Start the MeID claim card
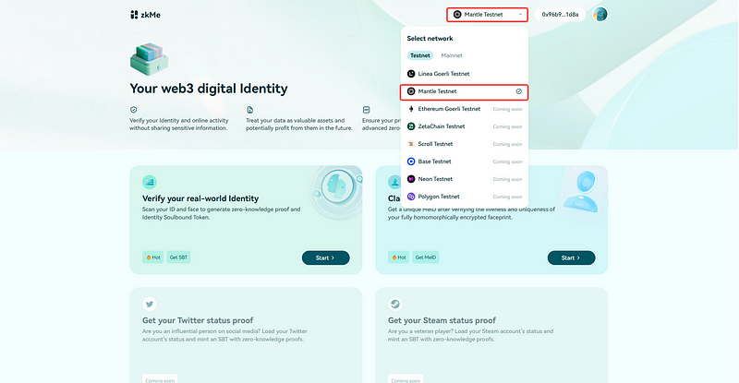 (x=571, y=257)
